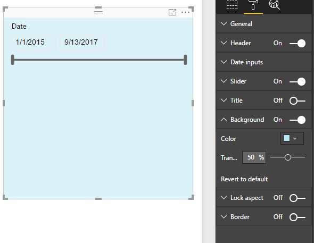Click the Transparency slider handle
The height and width of the screenshot is (243, 314).
(x=288, y=157)
